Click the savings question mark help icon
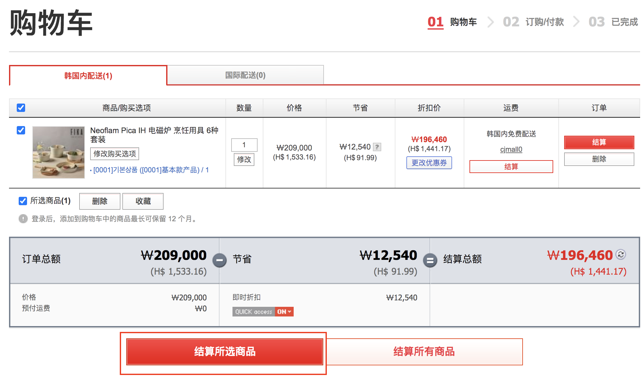Viewport: 644px width, 384px height. click(x=377, y=147)
